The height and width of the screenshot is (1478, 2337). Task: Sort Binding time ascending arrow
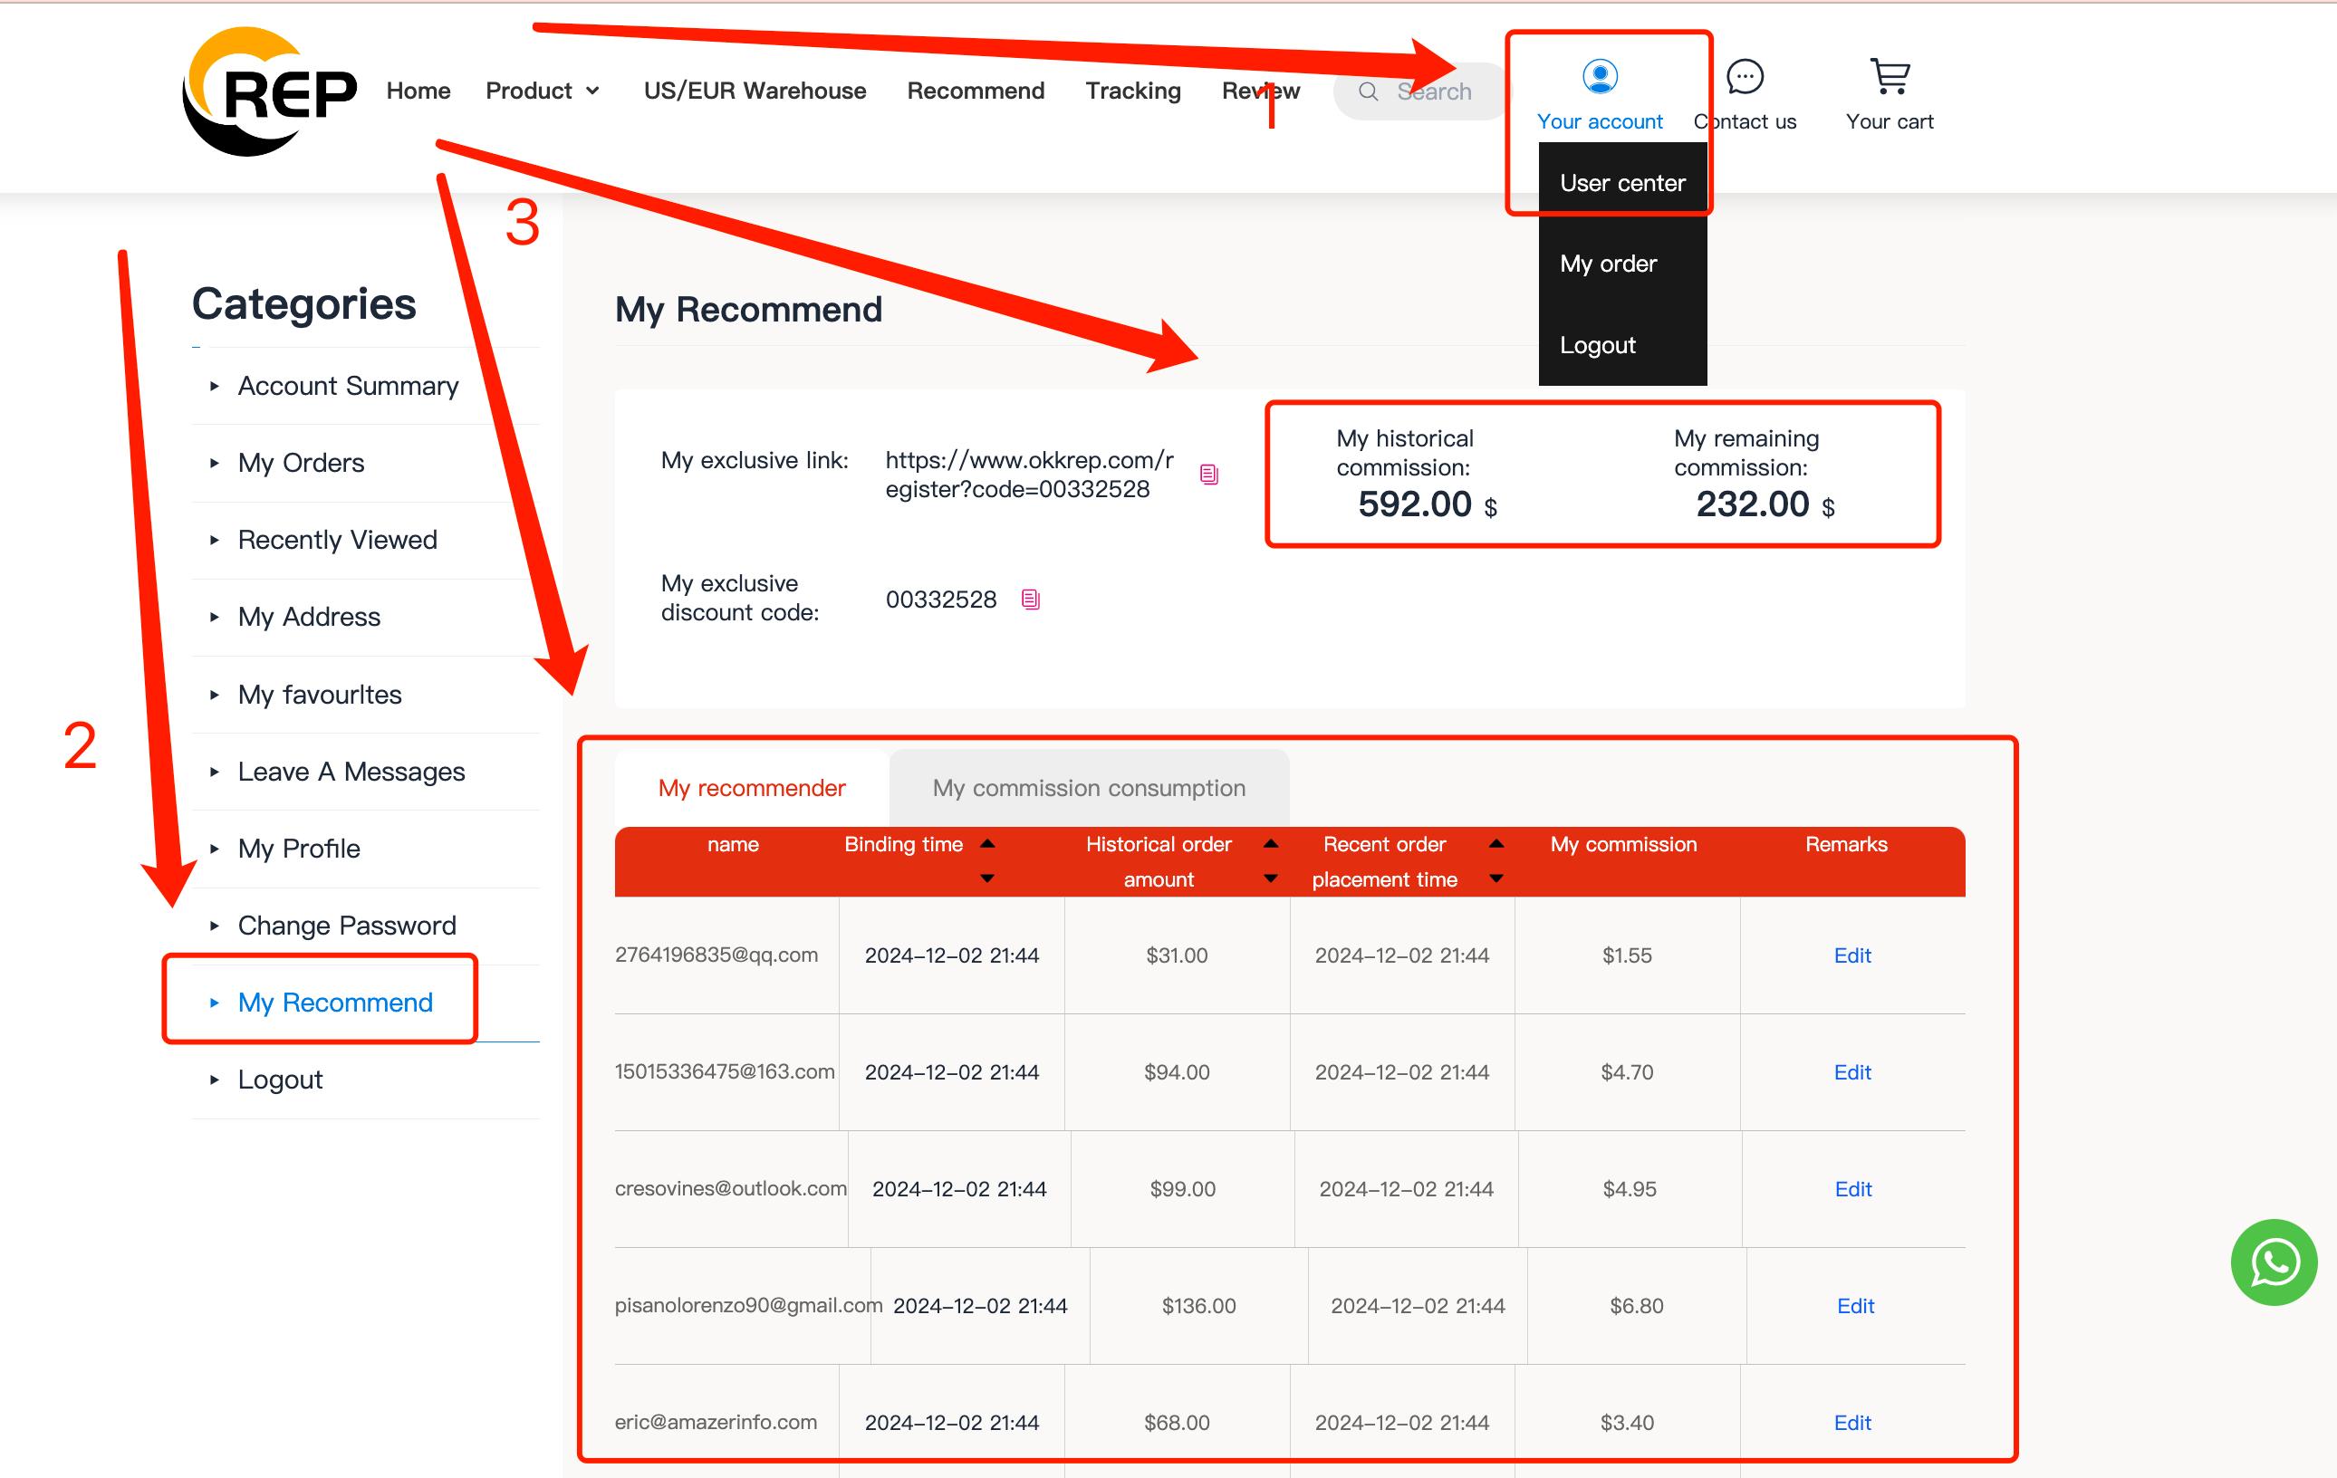[x=987, y=843]
